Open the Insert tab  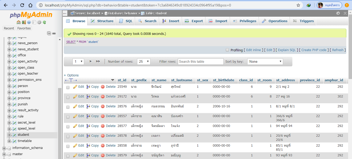171,21
